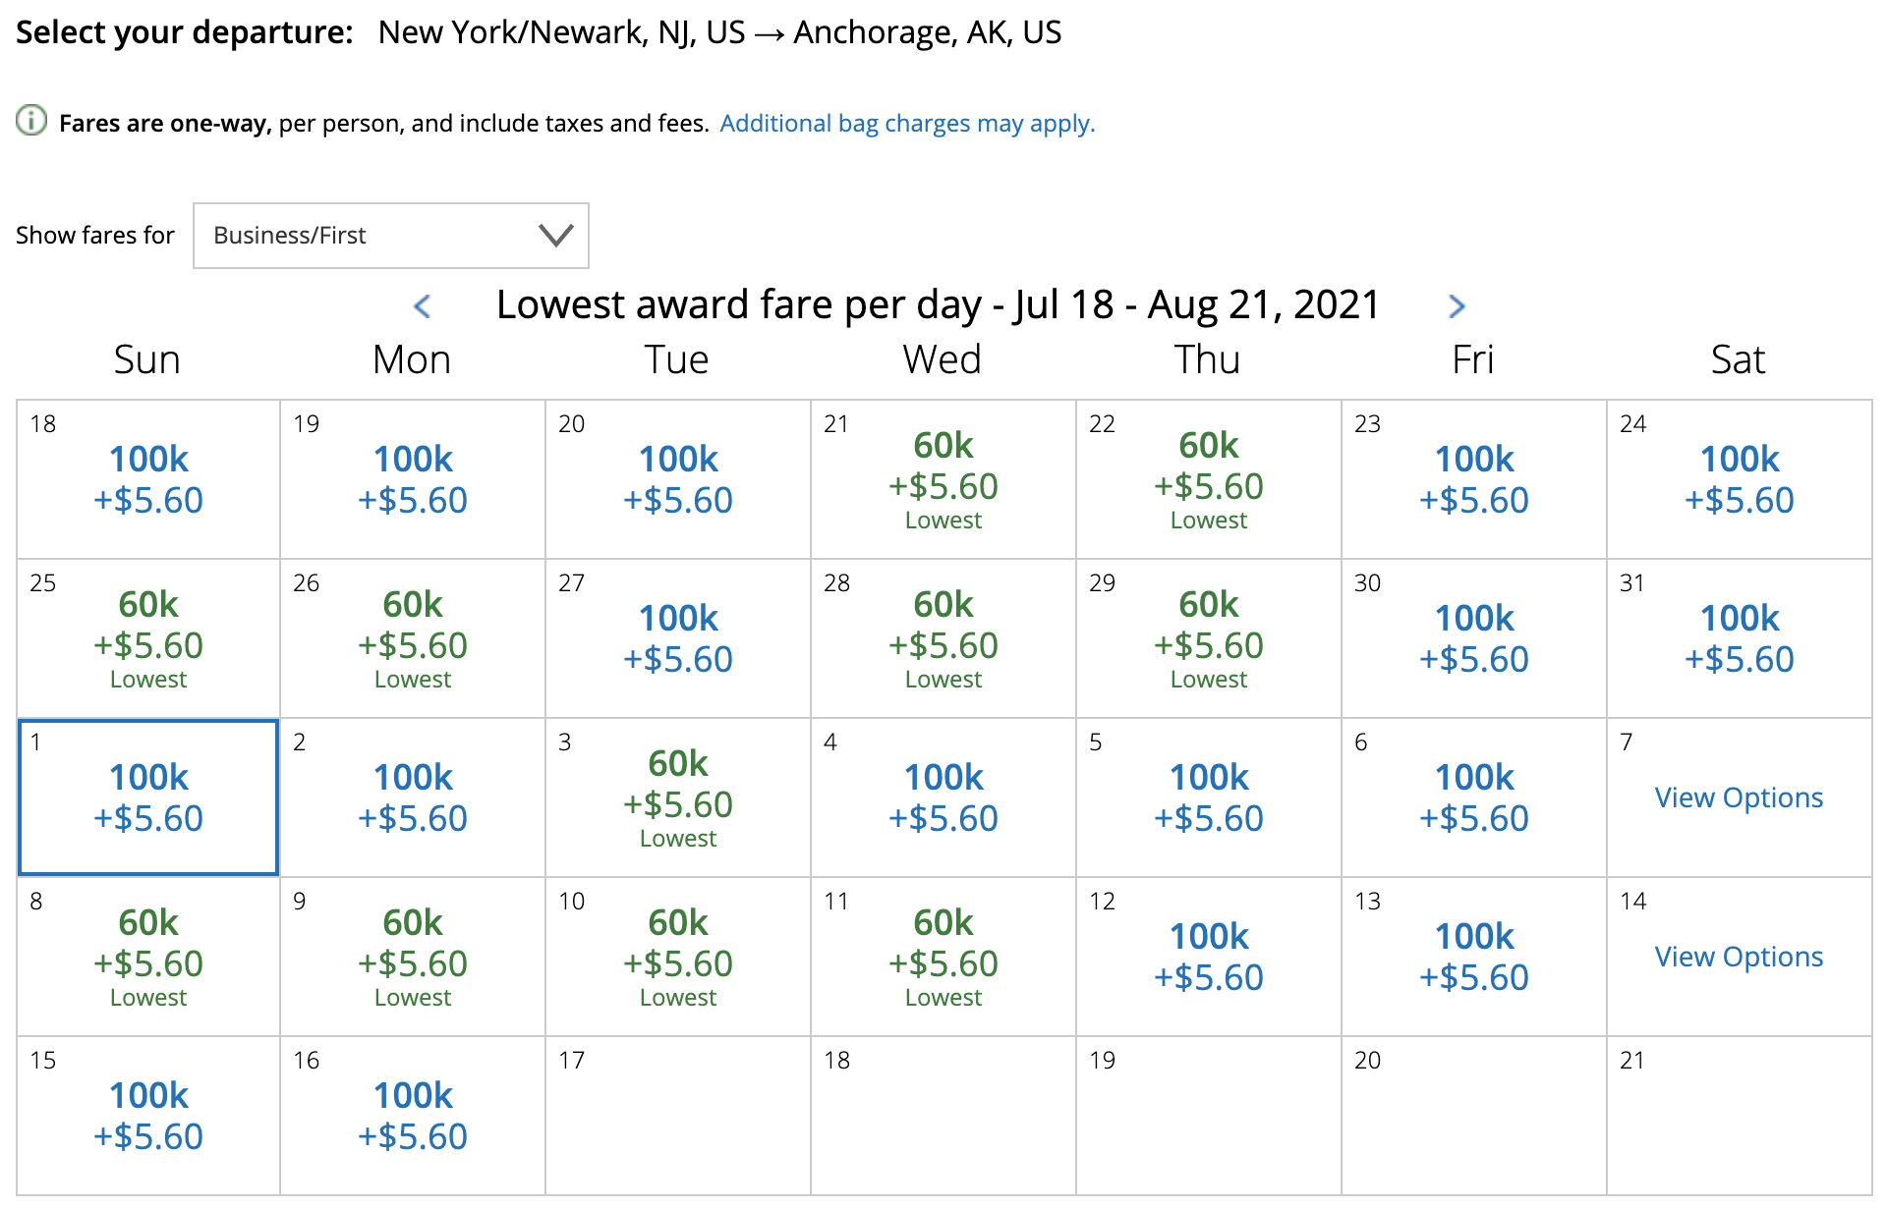This screenshot has height=1208, width=1887.
Task: Open Additional bag charges may apply link
Action: 906,124
